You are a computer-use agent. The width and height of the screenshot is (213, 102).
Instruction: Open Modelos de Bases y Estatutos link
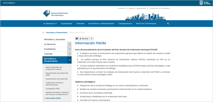point(57,93)
